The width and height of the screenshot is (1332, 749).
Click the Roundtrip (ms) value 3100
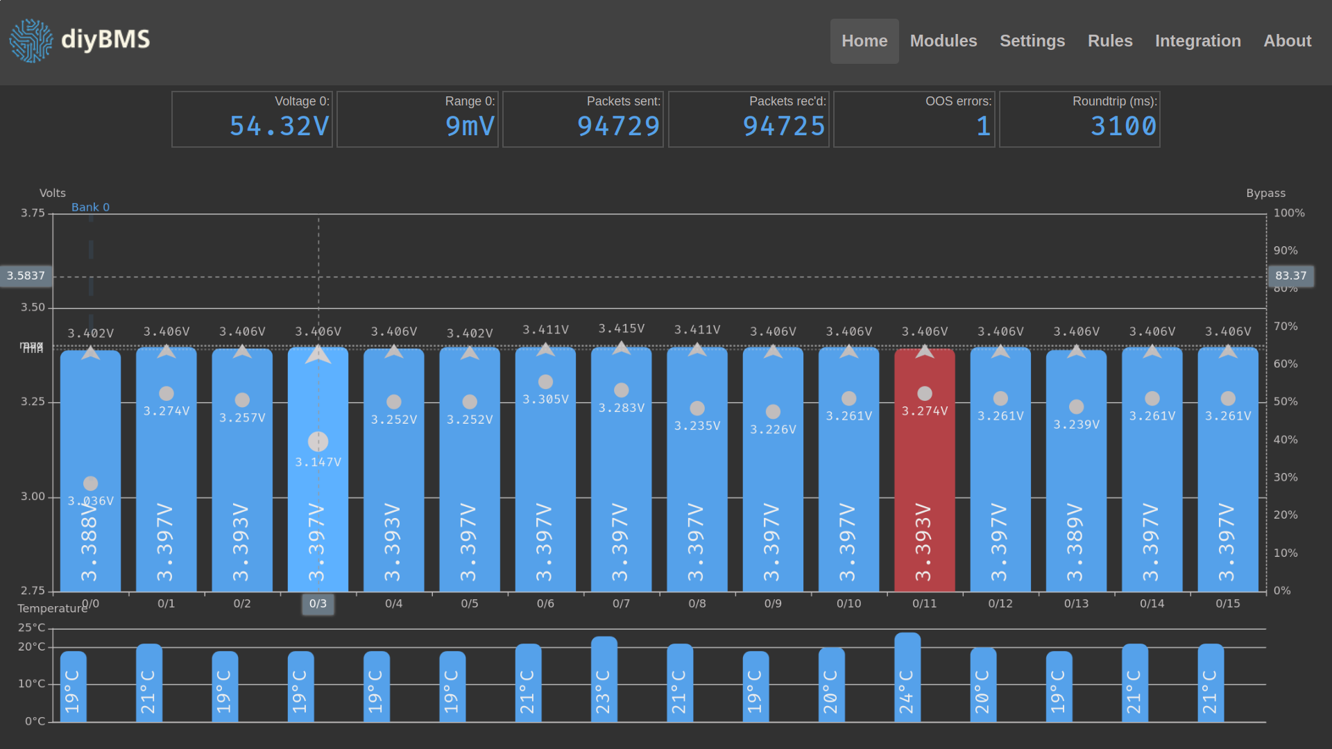click(x=1123, y=126)
